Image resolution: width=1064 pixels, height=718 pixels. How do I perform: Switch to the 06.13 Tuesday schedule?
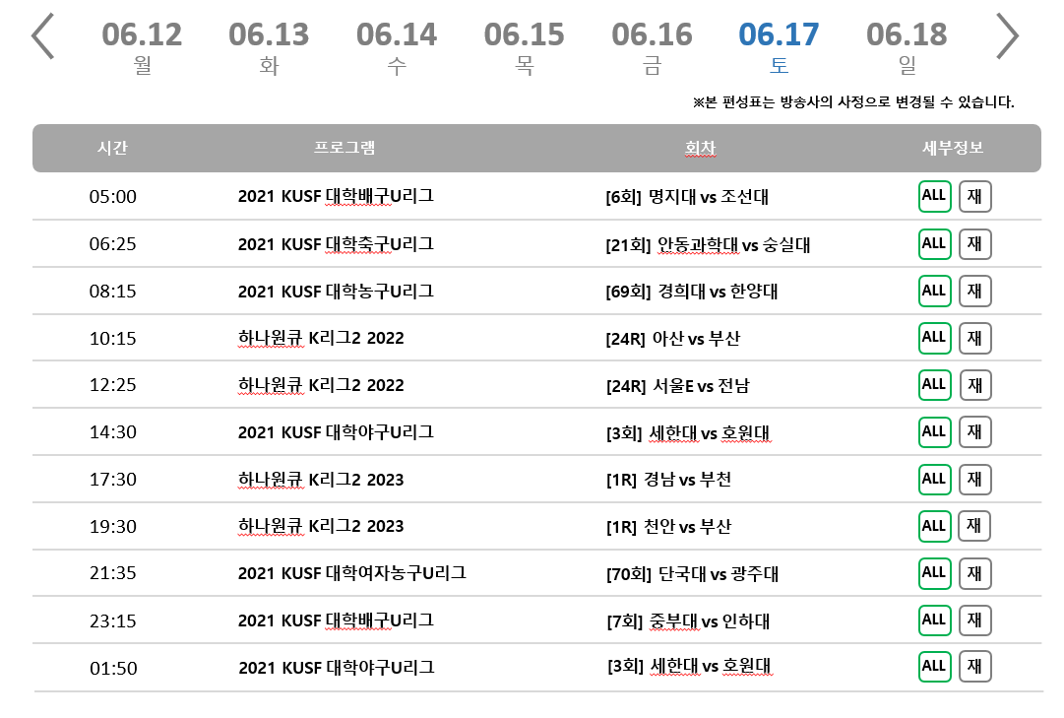[269, 46]
